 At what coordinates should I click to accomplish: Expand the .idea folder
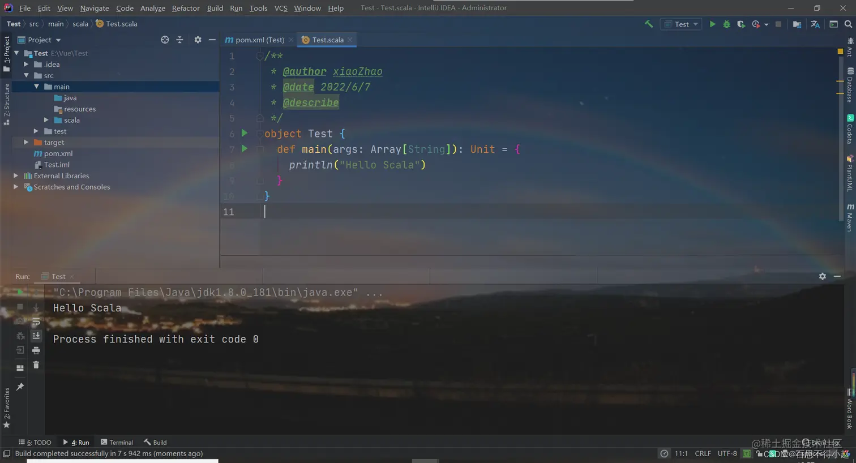click(x=26, y=64)
